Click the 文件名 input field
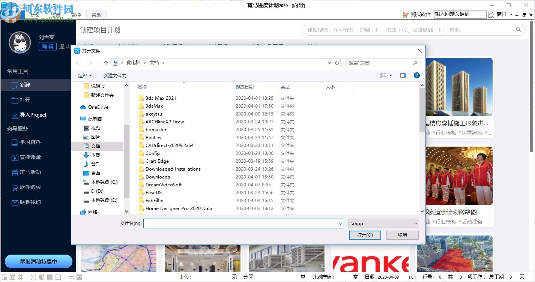Image resolution: width=535 pixels, height=282 pixels. click(243, 223)
